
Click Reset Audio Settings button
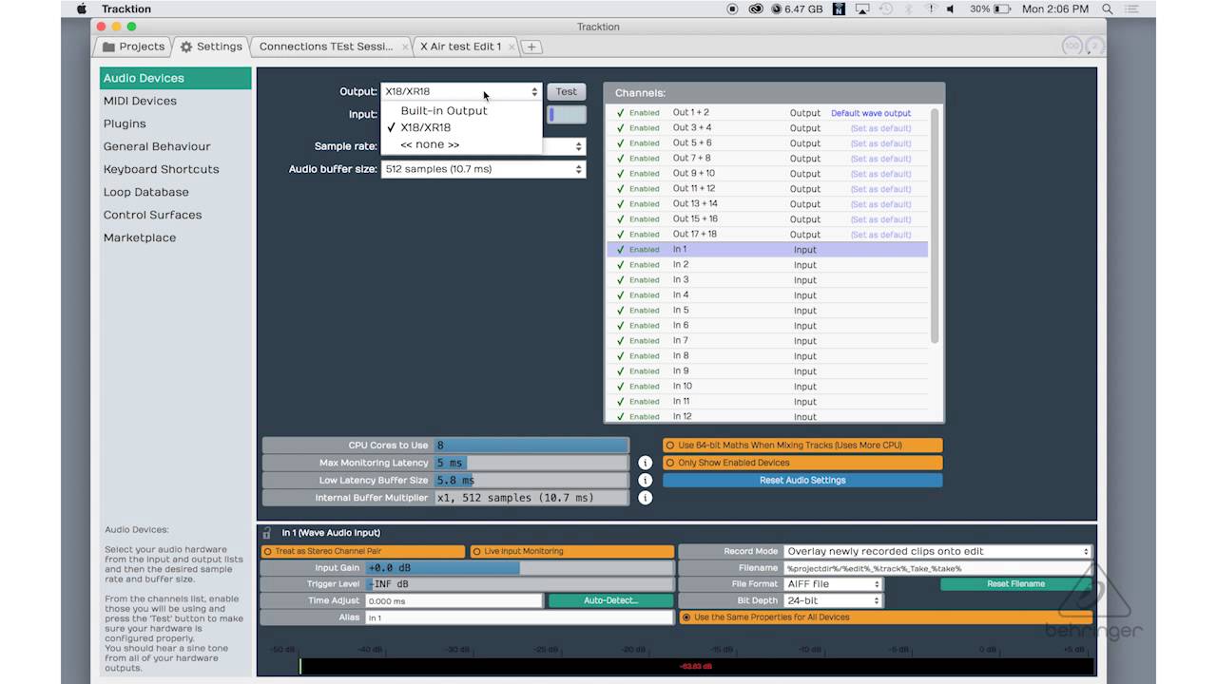(802, 480)
